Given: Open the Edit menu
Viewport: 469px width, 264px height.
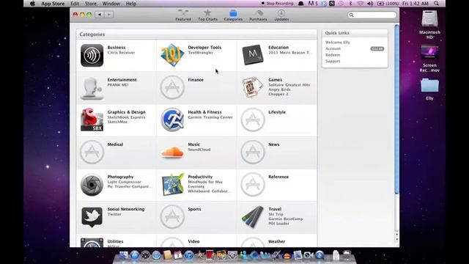Looking at the screenshot, I should (75, 4).
